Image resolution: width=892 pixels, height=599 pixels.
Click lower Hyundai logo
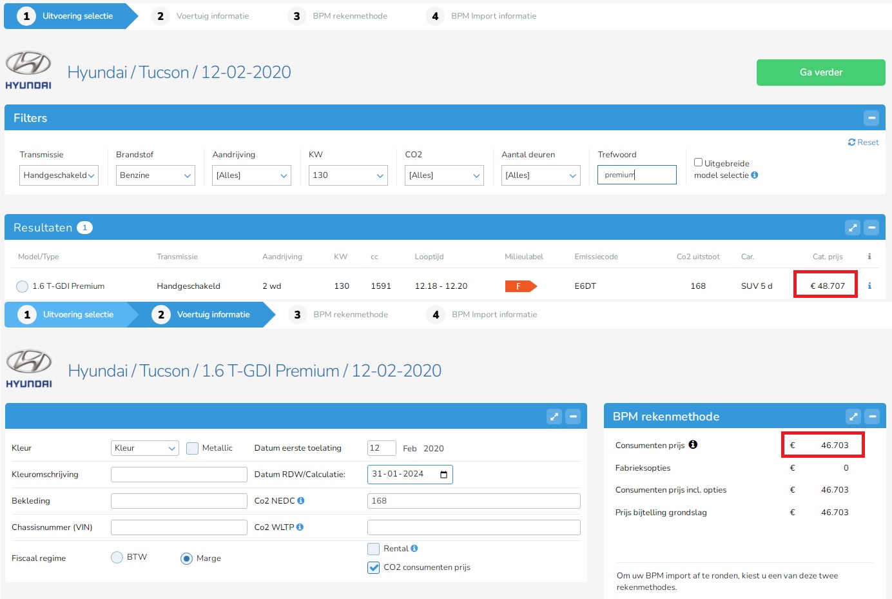29,369
